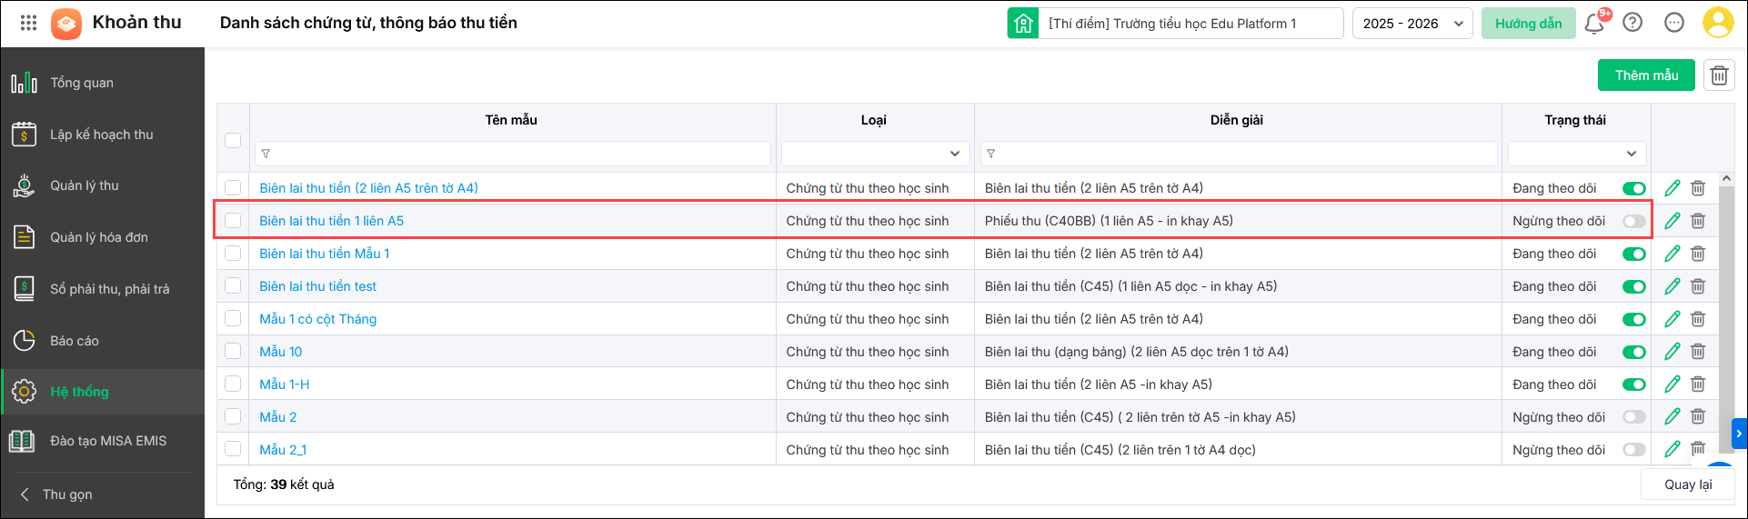1748x519 pixels.
Task: Open the Trạng thái filter dropdown
Action: [x=1576, y=154]
